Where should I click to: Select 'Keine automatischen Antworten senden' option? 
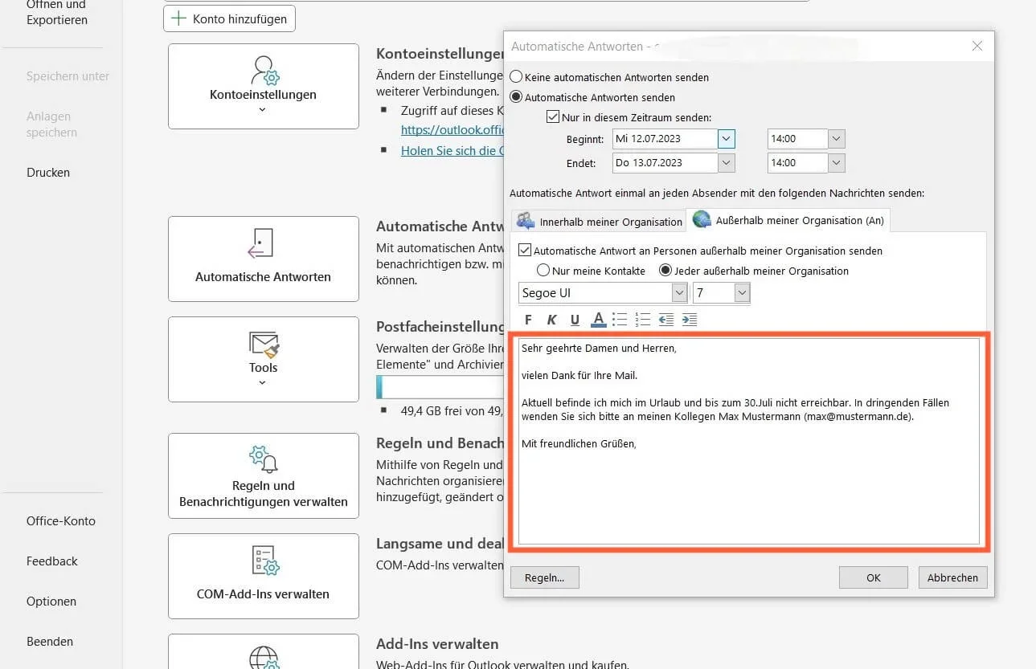517,78
